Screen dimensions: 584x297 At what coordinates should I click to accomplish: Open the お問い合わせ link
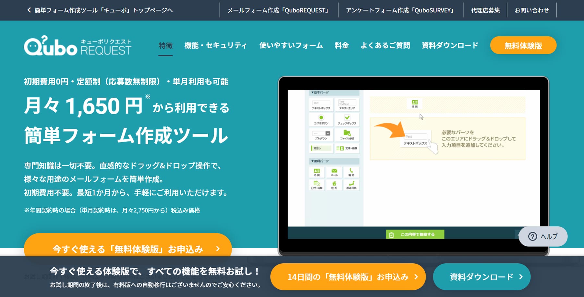click(532, 10)
